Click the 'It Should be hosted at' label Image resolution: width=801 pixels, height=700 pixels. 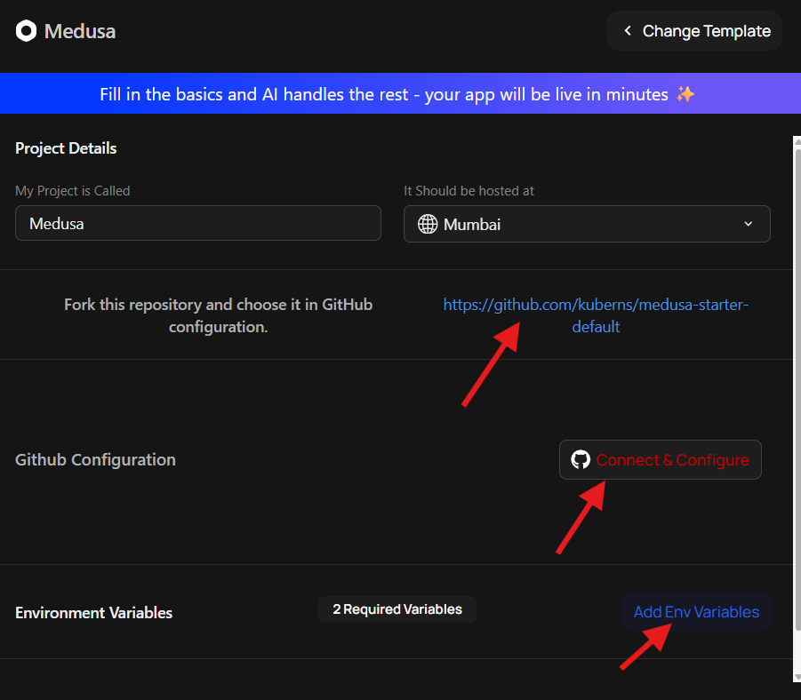tap(469, 190)
